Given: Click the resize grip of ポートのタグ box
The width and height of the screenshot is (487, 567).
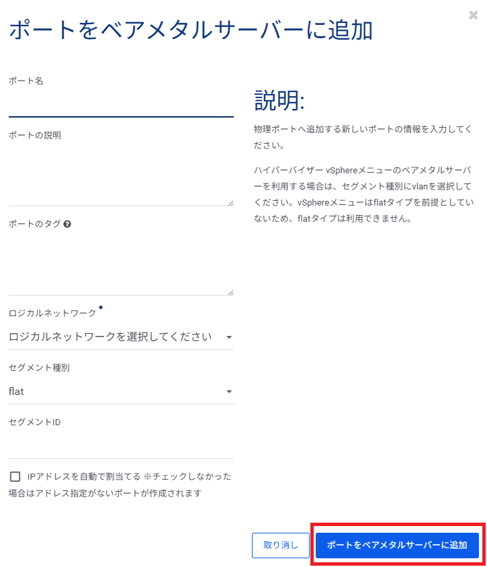Looking at the screenshot, I should point(230,292).
